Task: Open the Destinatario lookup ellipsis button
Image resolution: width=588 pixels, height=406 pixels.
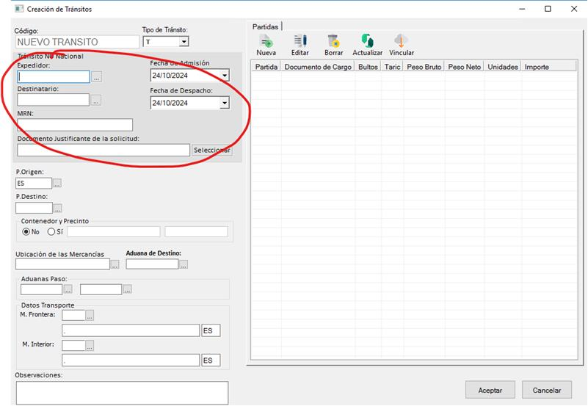Action: coord(97,100)
